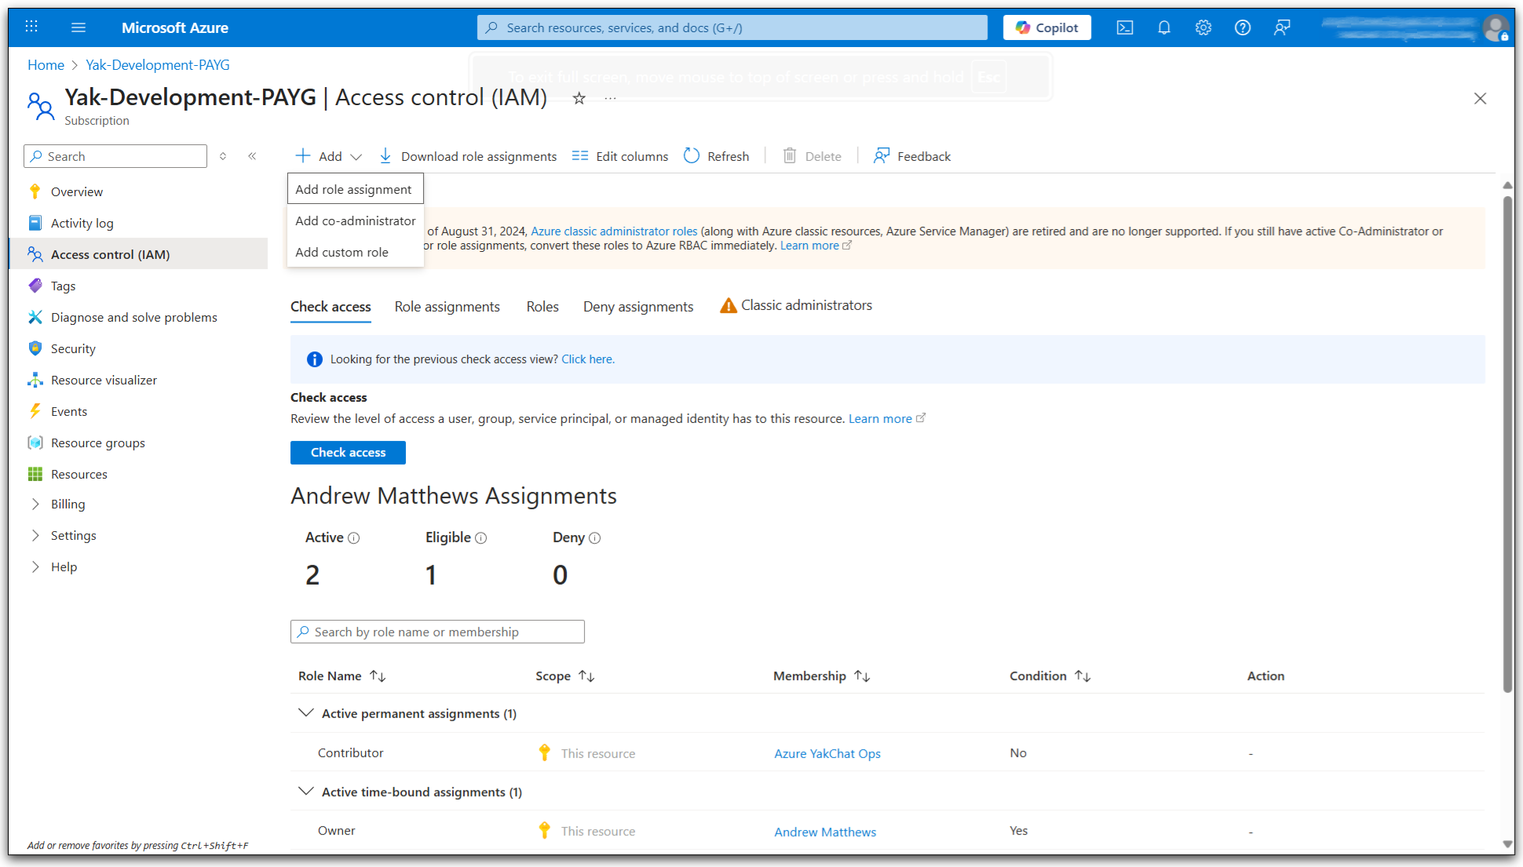Favorite this page with the star icon
Image resolution: width=1523 pixels, height=867 pixels.
pyautogui.click(x=579, y=98)
